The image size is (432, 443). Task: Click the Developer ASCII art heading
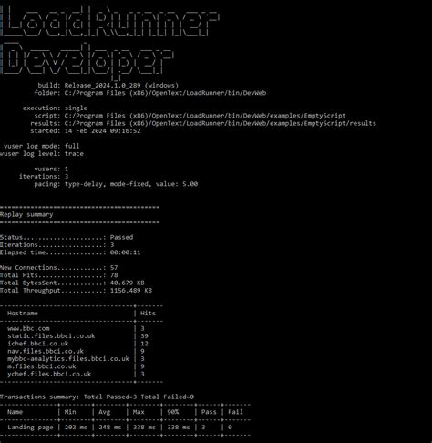coord(87,58)
